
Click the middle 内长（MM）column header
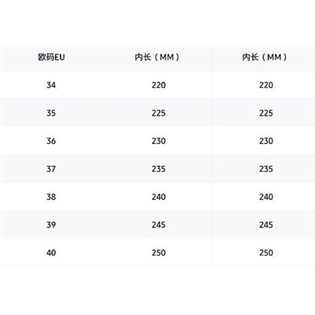(158, 57)
